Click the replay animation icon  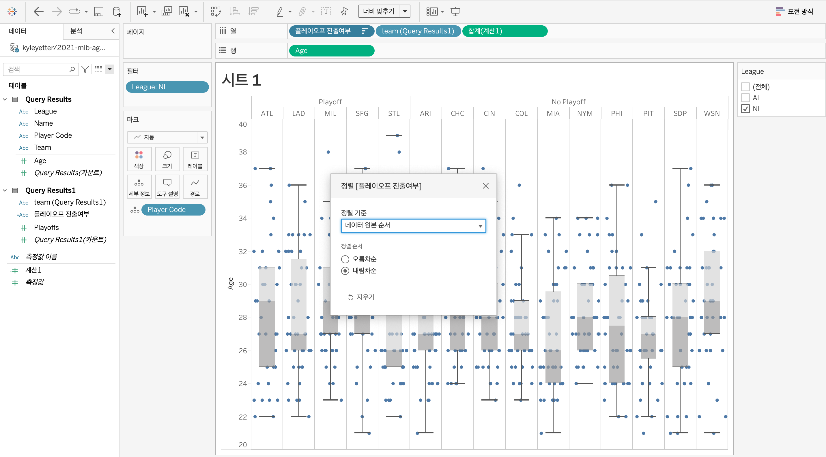pos(74,12)
